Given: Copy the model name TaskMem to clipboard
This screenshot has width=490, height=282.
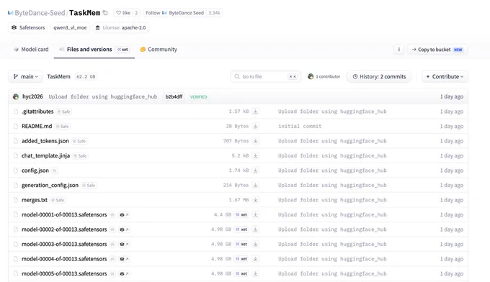Looking at the screenshot, I should [105, 13].
